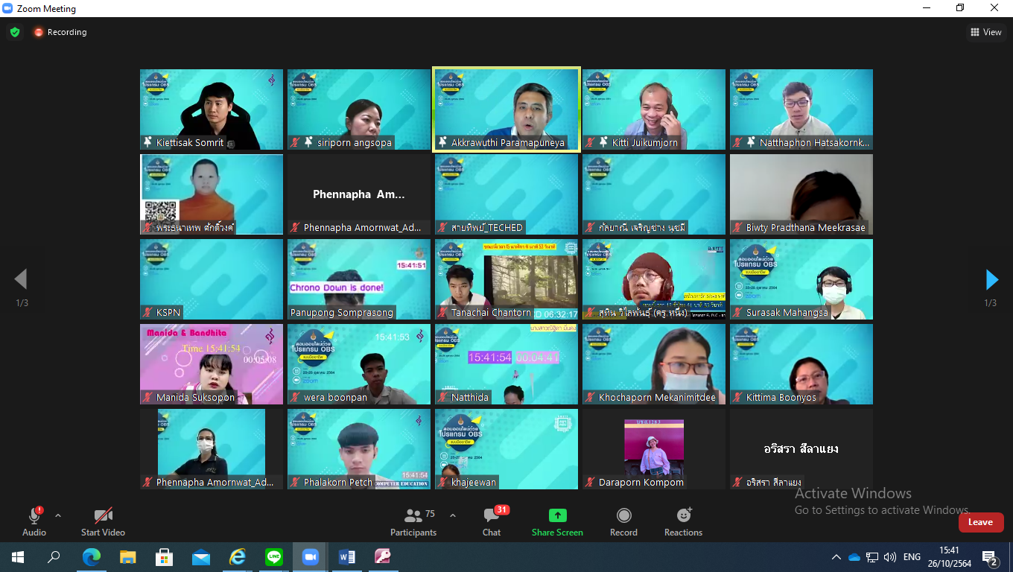The width and height of the screenshot is (1013, 572).
Task: Open OneDrive cloud tray icon
Action: click(x=854, y=557)
